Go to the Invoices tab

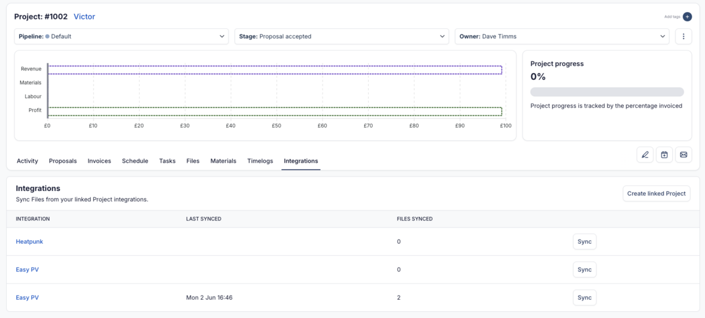[x=99, y=161]
